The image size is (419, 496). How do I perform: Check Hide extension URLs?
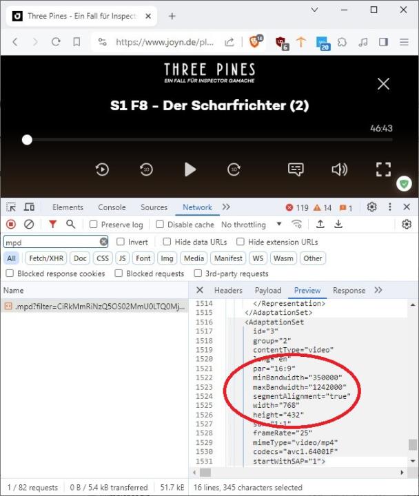pyautogui.click(x=241, y=242)
